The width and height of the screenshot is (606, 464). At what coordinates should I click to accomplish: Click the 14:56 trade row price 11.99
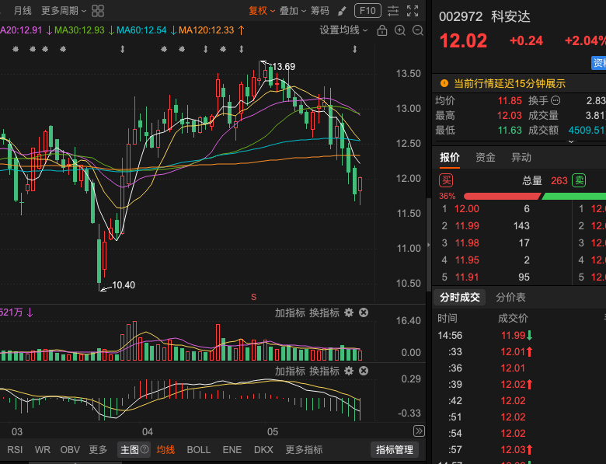click(x=513, y=335)
